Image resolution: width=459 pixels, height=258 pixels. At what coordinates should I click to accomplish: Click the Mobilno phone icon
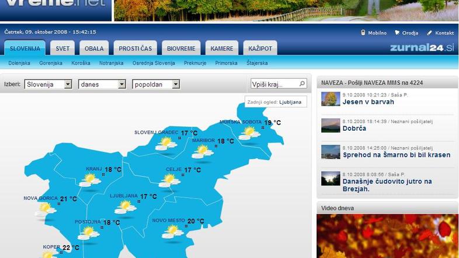tap(363, 33)
